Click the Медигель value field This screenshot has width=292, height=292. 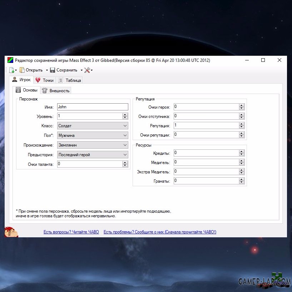(206, 162)
